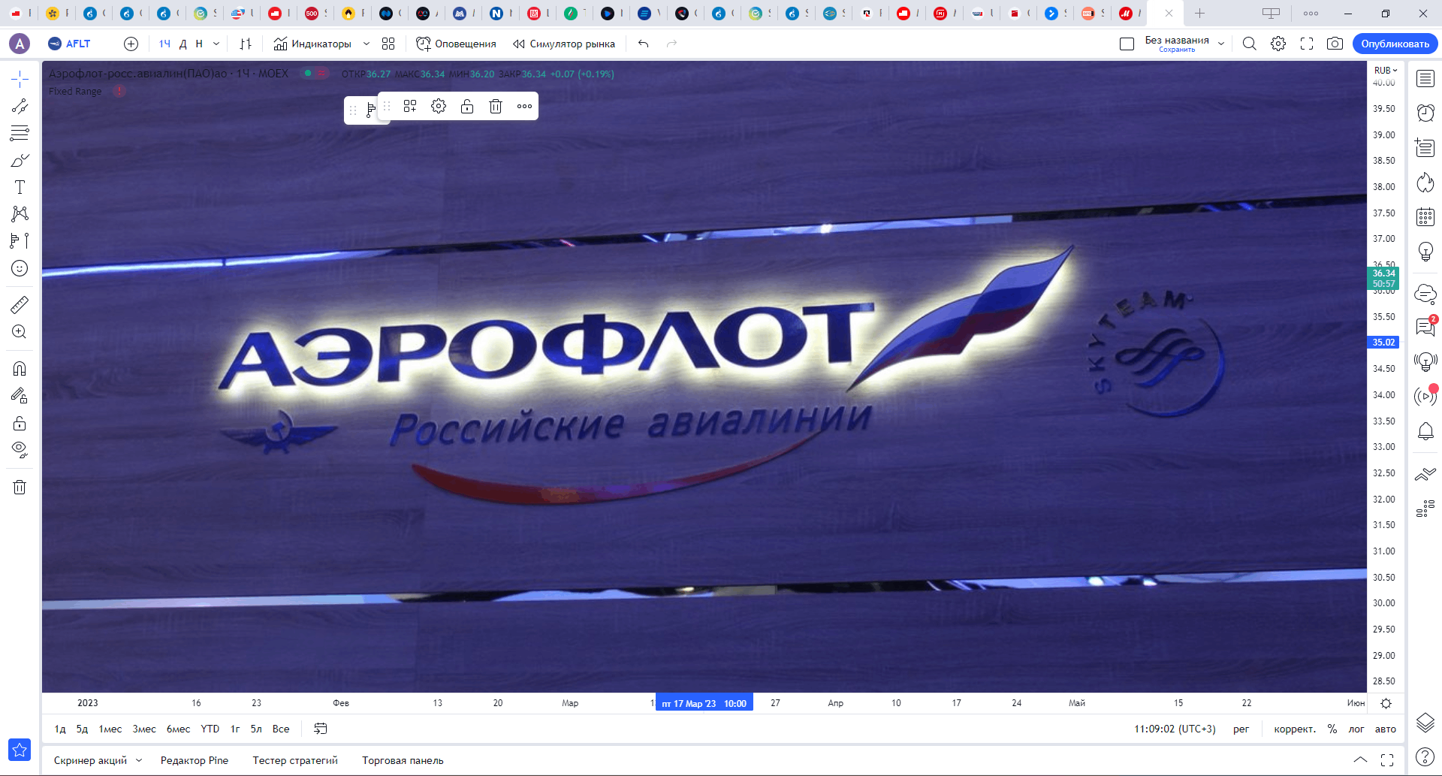Screen dimensions: 1442x776
Task: Open the favorites star toolbar button
Action: [x=20, y=749]
